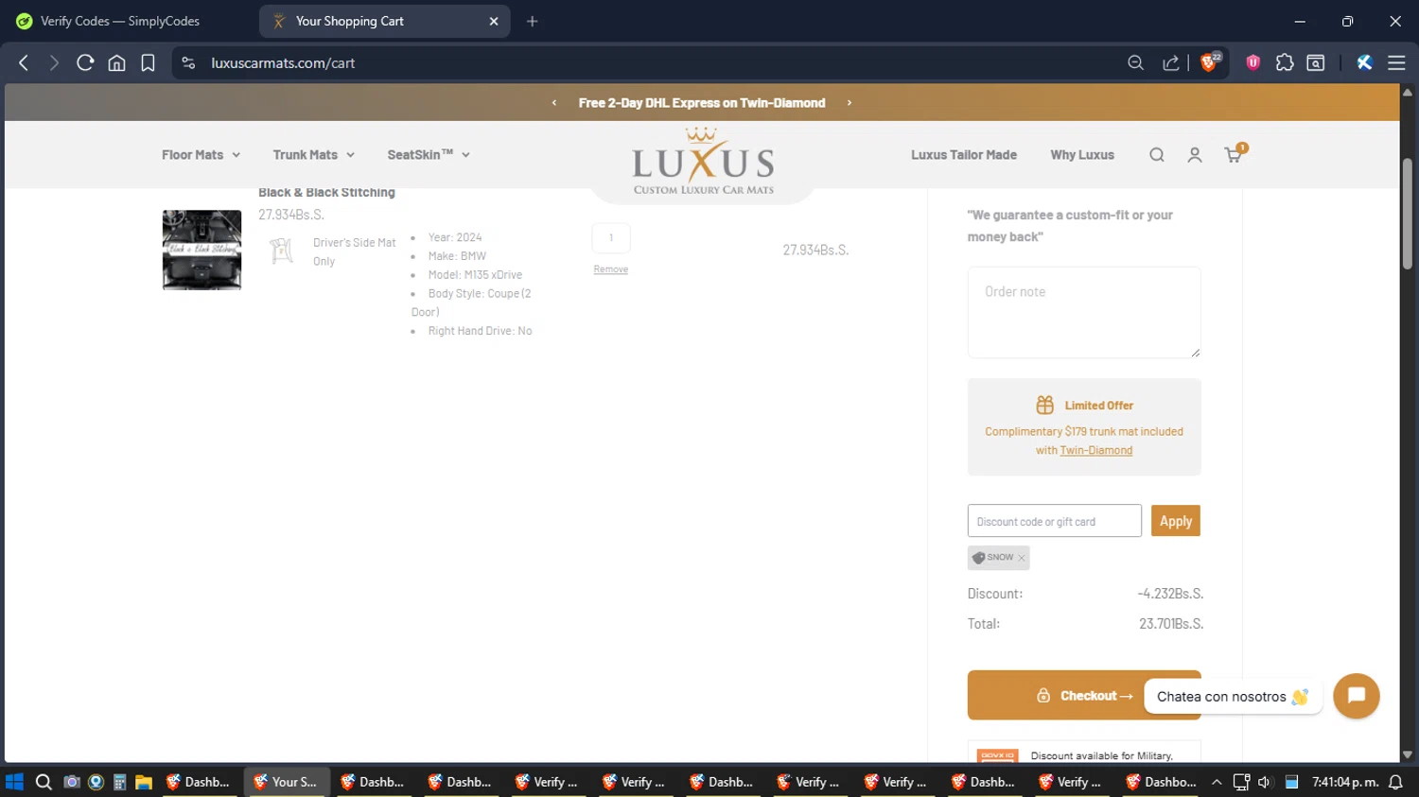1419x797 pixels.
Task: Click the page vertical scrollbar thumb
Action: [x=1407, y=214]
